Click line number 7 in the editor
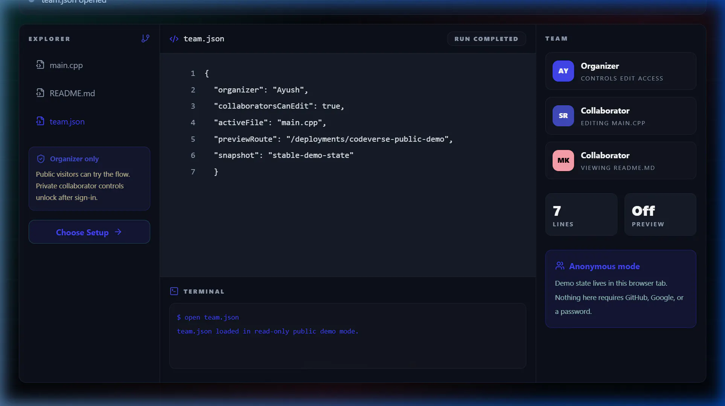The image size is (725, 406). click(x=193, y=172)
